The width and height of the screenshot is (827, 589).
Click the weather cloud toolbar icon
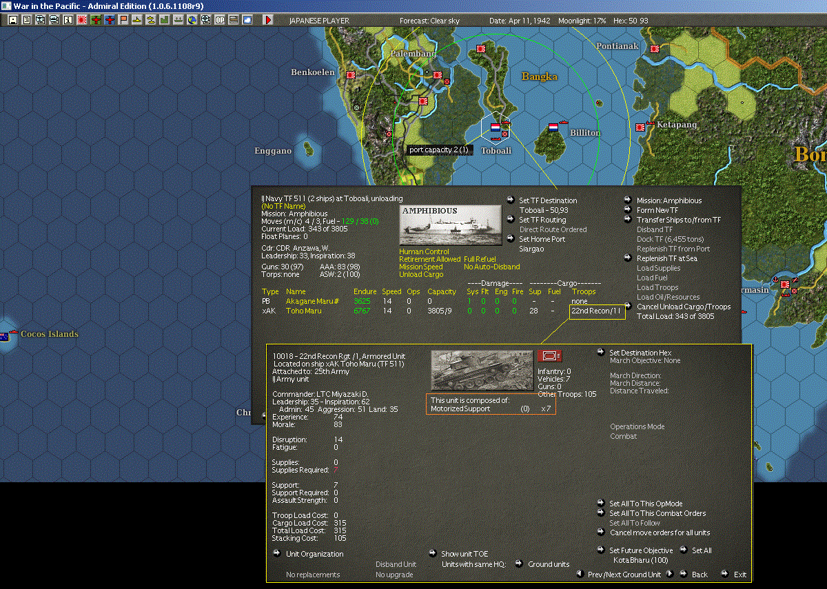pos(247,20)
